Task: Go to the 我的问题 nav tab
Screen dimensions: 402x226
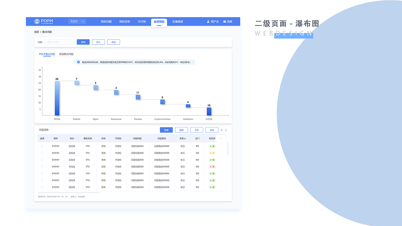Action: 106,22
